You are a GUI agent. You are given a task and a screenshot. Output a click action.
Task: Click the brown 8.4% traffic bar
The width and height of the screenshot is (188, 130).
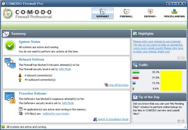(133, 89)
